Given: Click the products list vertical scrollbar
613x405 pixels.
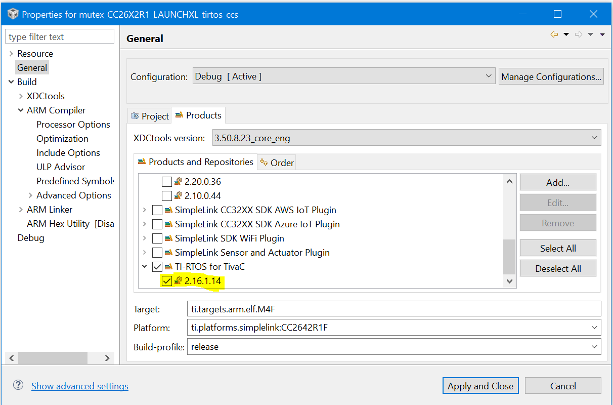Looking at the screenshot, I should click(x=509, y=256).
